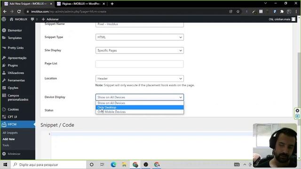Viewport: 301px width, 169px height.
Task: Bookmark this page with the star icon
Action: tap(238, 11)
